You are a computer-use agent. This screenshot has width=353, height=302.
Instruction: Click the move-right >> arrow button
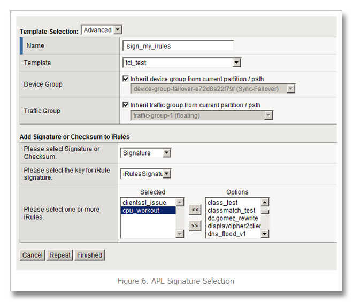click(195, 226)
